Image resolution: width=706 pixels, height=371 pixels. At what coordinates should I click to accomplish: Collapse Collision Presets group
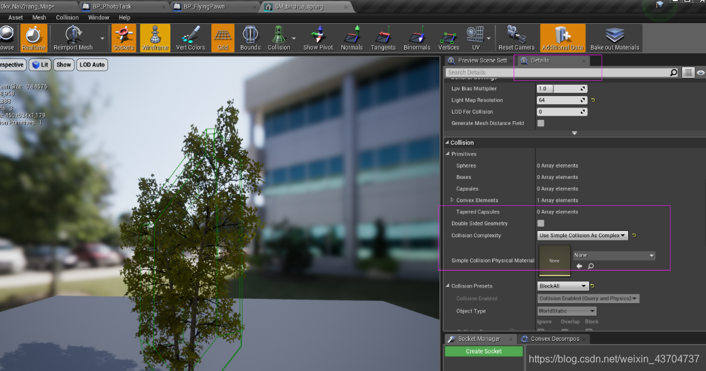click(448, 286)
